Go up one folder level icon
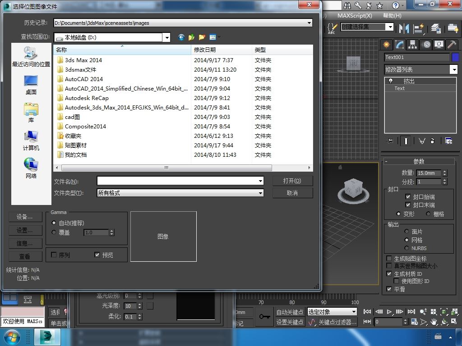The height and width of the screenshot is (346, 462). coord(191,37)
